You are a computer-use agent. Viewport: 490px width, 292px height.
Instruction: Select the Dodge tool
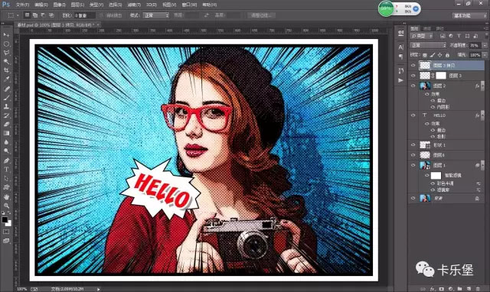pyautogui.click(x=6, y=151)
